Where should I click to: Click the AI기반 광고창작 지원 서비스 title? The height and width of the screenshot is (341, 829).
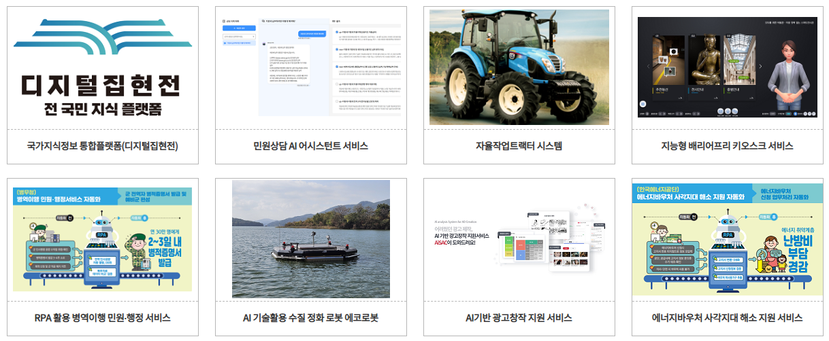click(519, 318)
